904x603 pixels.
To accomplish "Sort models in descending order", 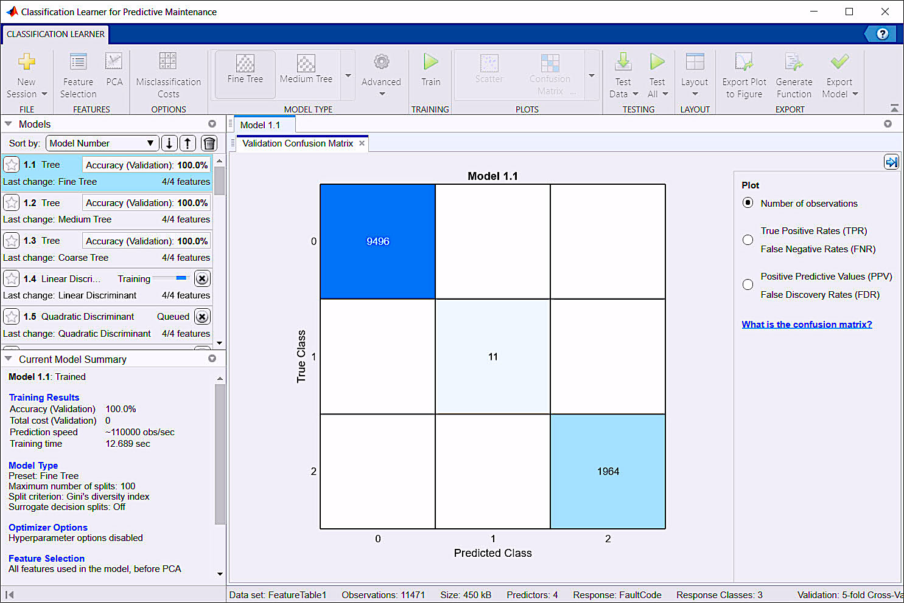I will 169,143.
